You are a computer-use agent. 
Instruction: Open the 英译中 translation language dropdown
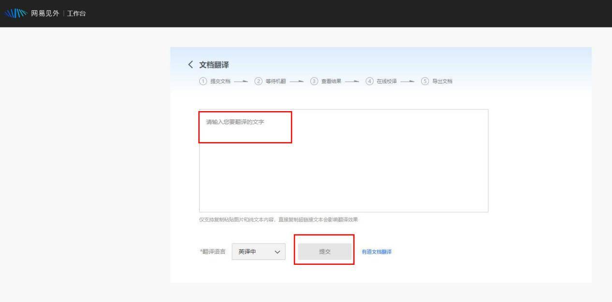pyautogui.click(x=259, y=252)
